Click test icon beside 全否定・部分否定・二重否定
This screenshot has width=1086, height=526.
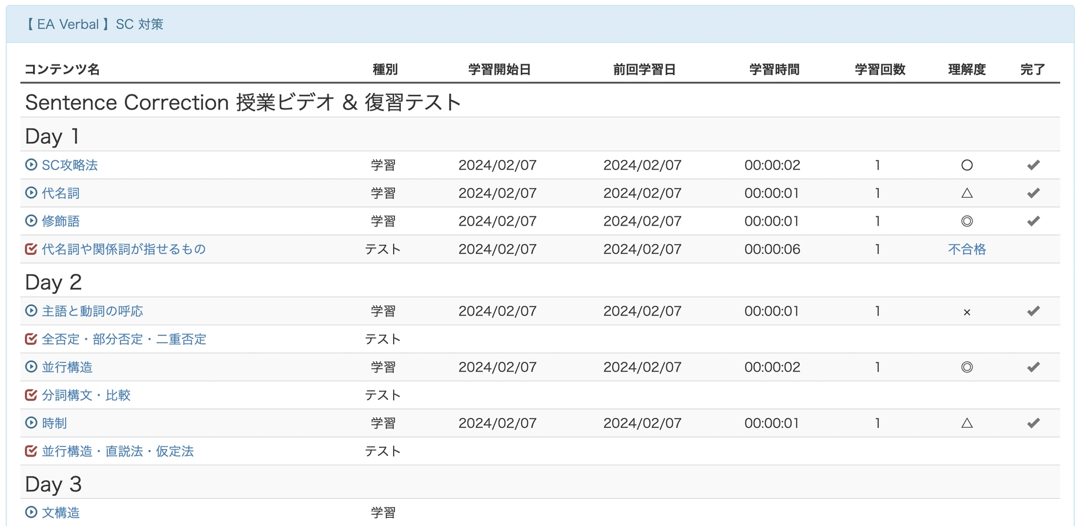pyautogui.click(x=31, y=339)
